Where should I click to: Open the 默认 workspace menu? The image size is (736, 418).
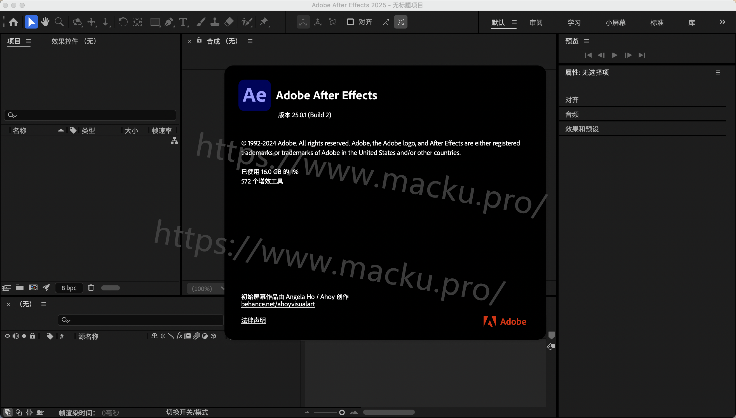tap(514, 22)
